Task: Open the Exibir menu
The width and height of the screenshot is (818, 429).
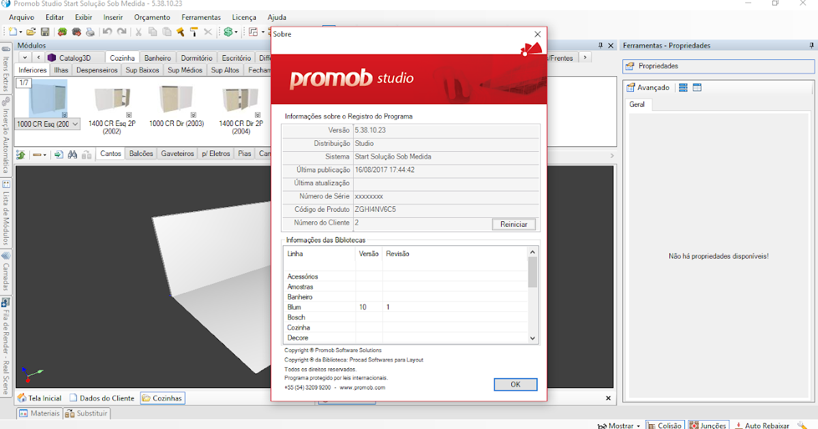Action: coord(84,17)
